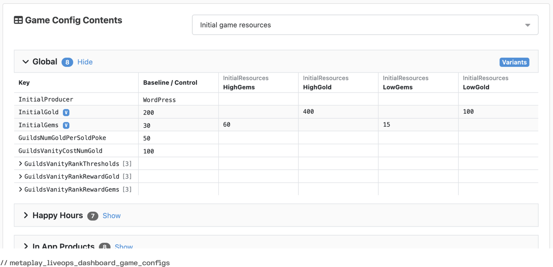Viewport: 553px width, 267px height.
Task: Show the Happy Hours contents
Action: (111, 216)
